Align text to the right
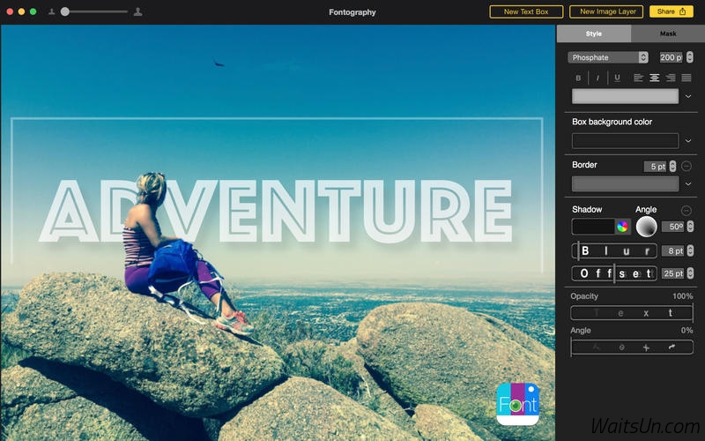Viewport: 705px width, 441px height. point(670,78)
